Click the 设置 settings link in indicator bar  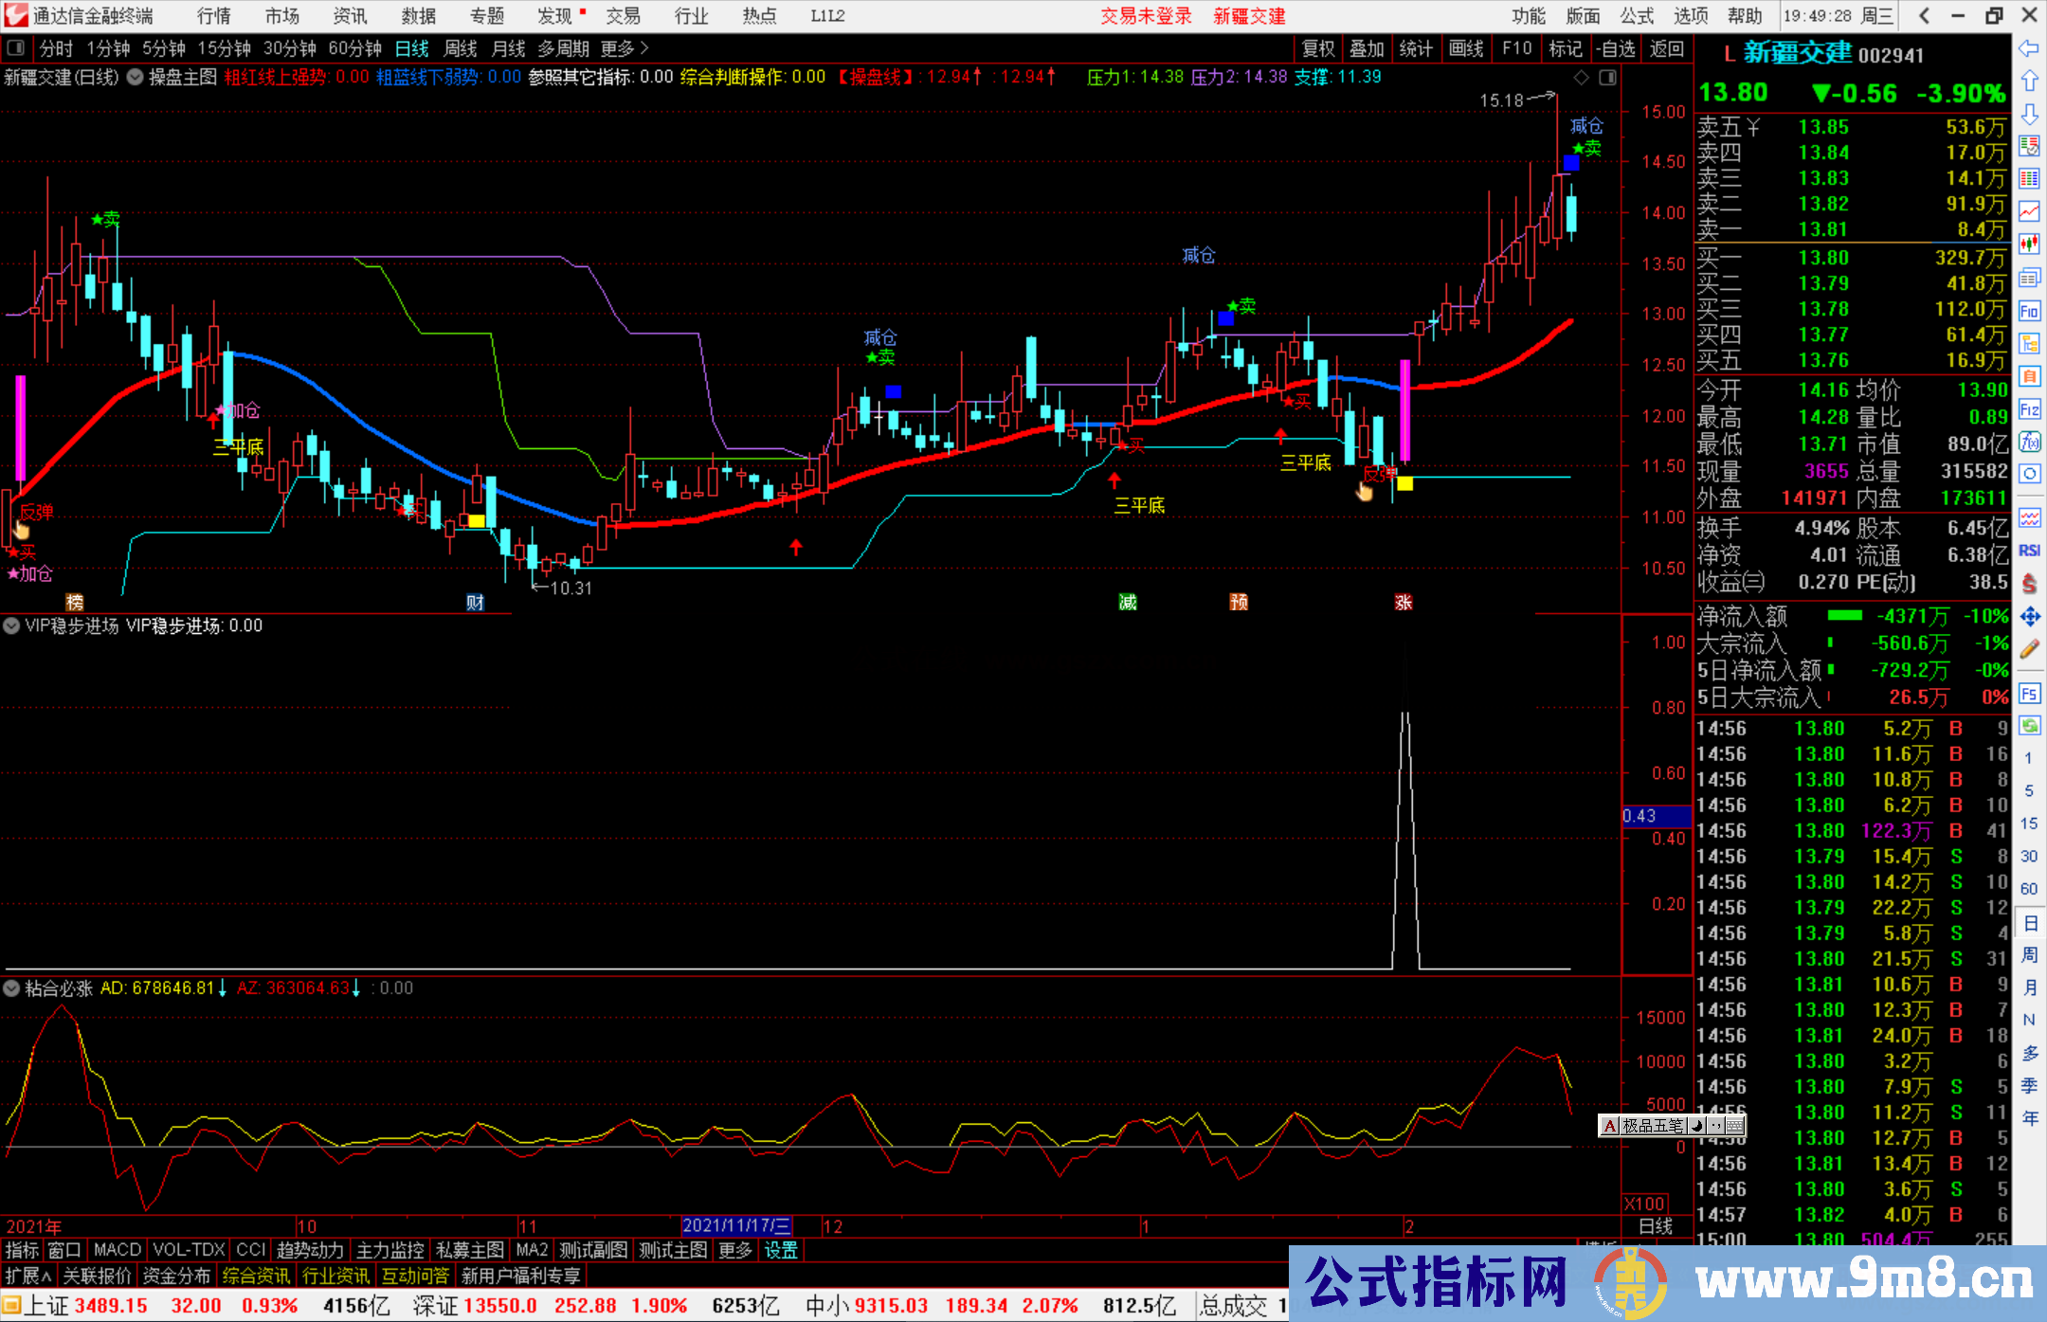point(781,1250)
